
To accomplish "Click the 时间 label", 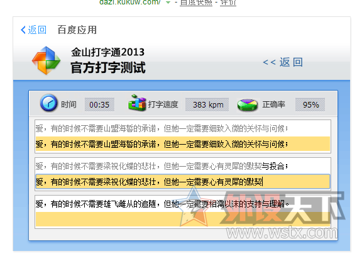I will click(x=69, y=104).
